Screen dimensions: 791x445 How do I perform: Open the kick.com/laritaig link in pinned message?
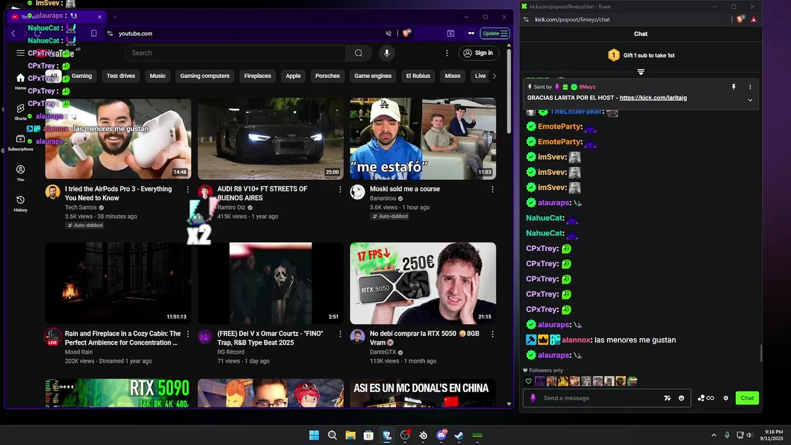point(653,98)
